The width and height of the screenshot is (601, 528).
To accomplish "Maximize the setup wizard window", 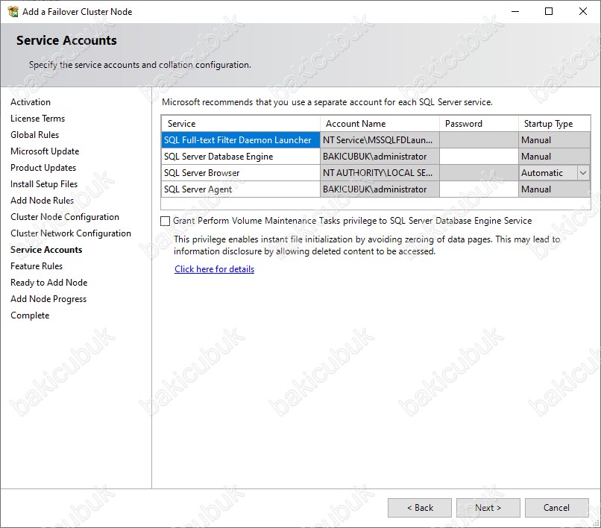I will 549,11.
